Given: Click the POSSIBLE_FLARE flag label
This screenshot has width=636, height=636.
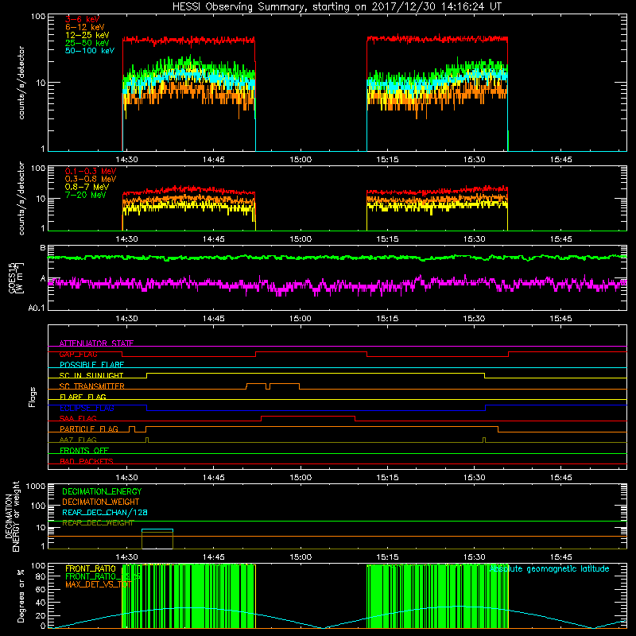Looking at the screenshot, I should pos(91,365).
